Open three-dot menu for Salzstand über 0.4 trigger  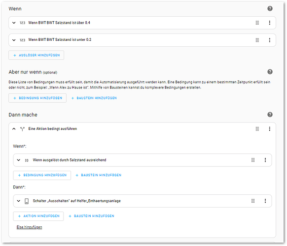click(x=269, y=23)
